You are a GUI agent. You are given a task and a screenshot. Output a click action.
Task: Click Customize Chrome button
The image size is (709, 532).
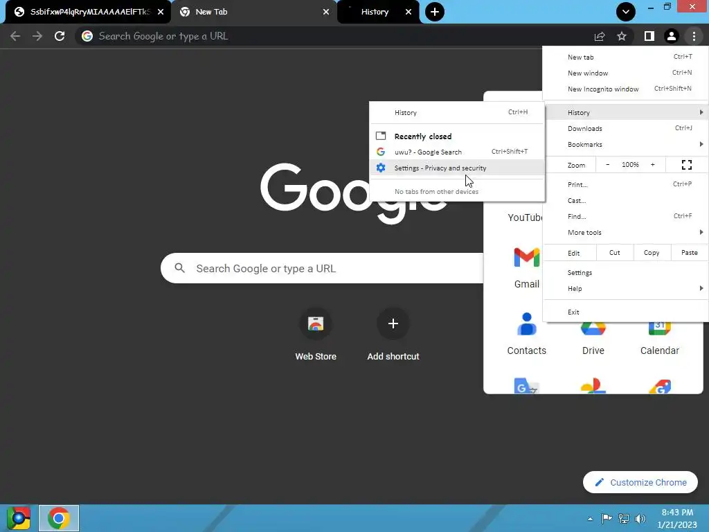[640, 482]
